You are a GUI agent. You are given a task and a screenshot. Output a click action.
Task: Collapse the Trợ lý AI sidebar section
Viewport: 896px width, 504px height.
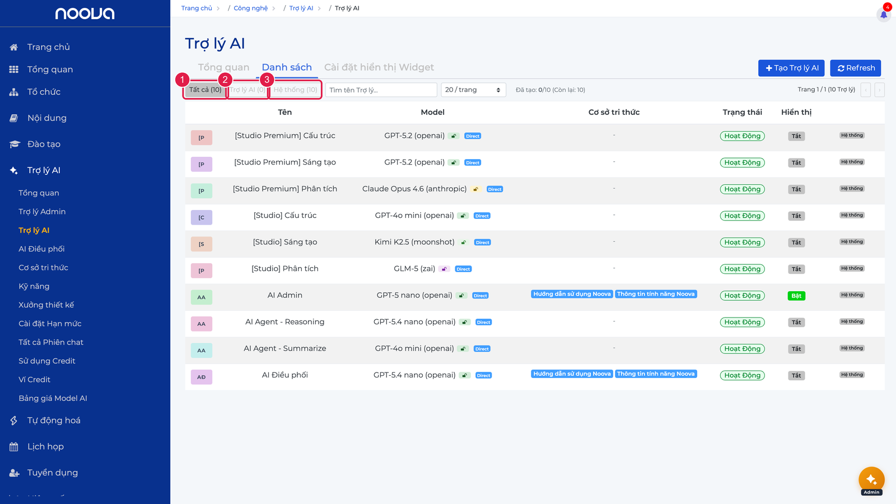tap(44, 170)
